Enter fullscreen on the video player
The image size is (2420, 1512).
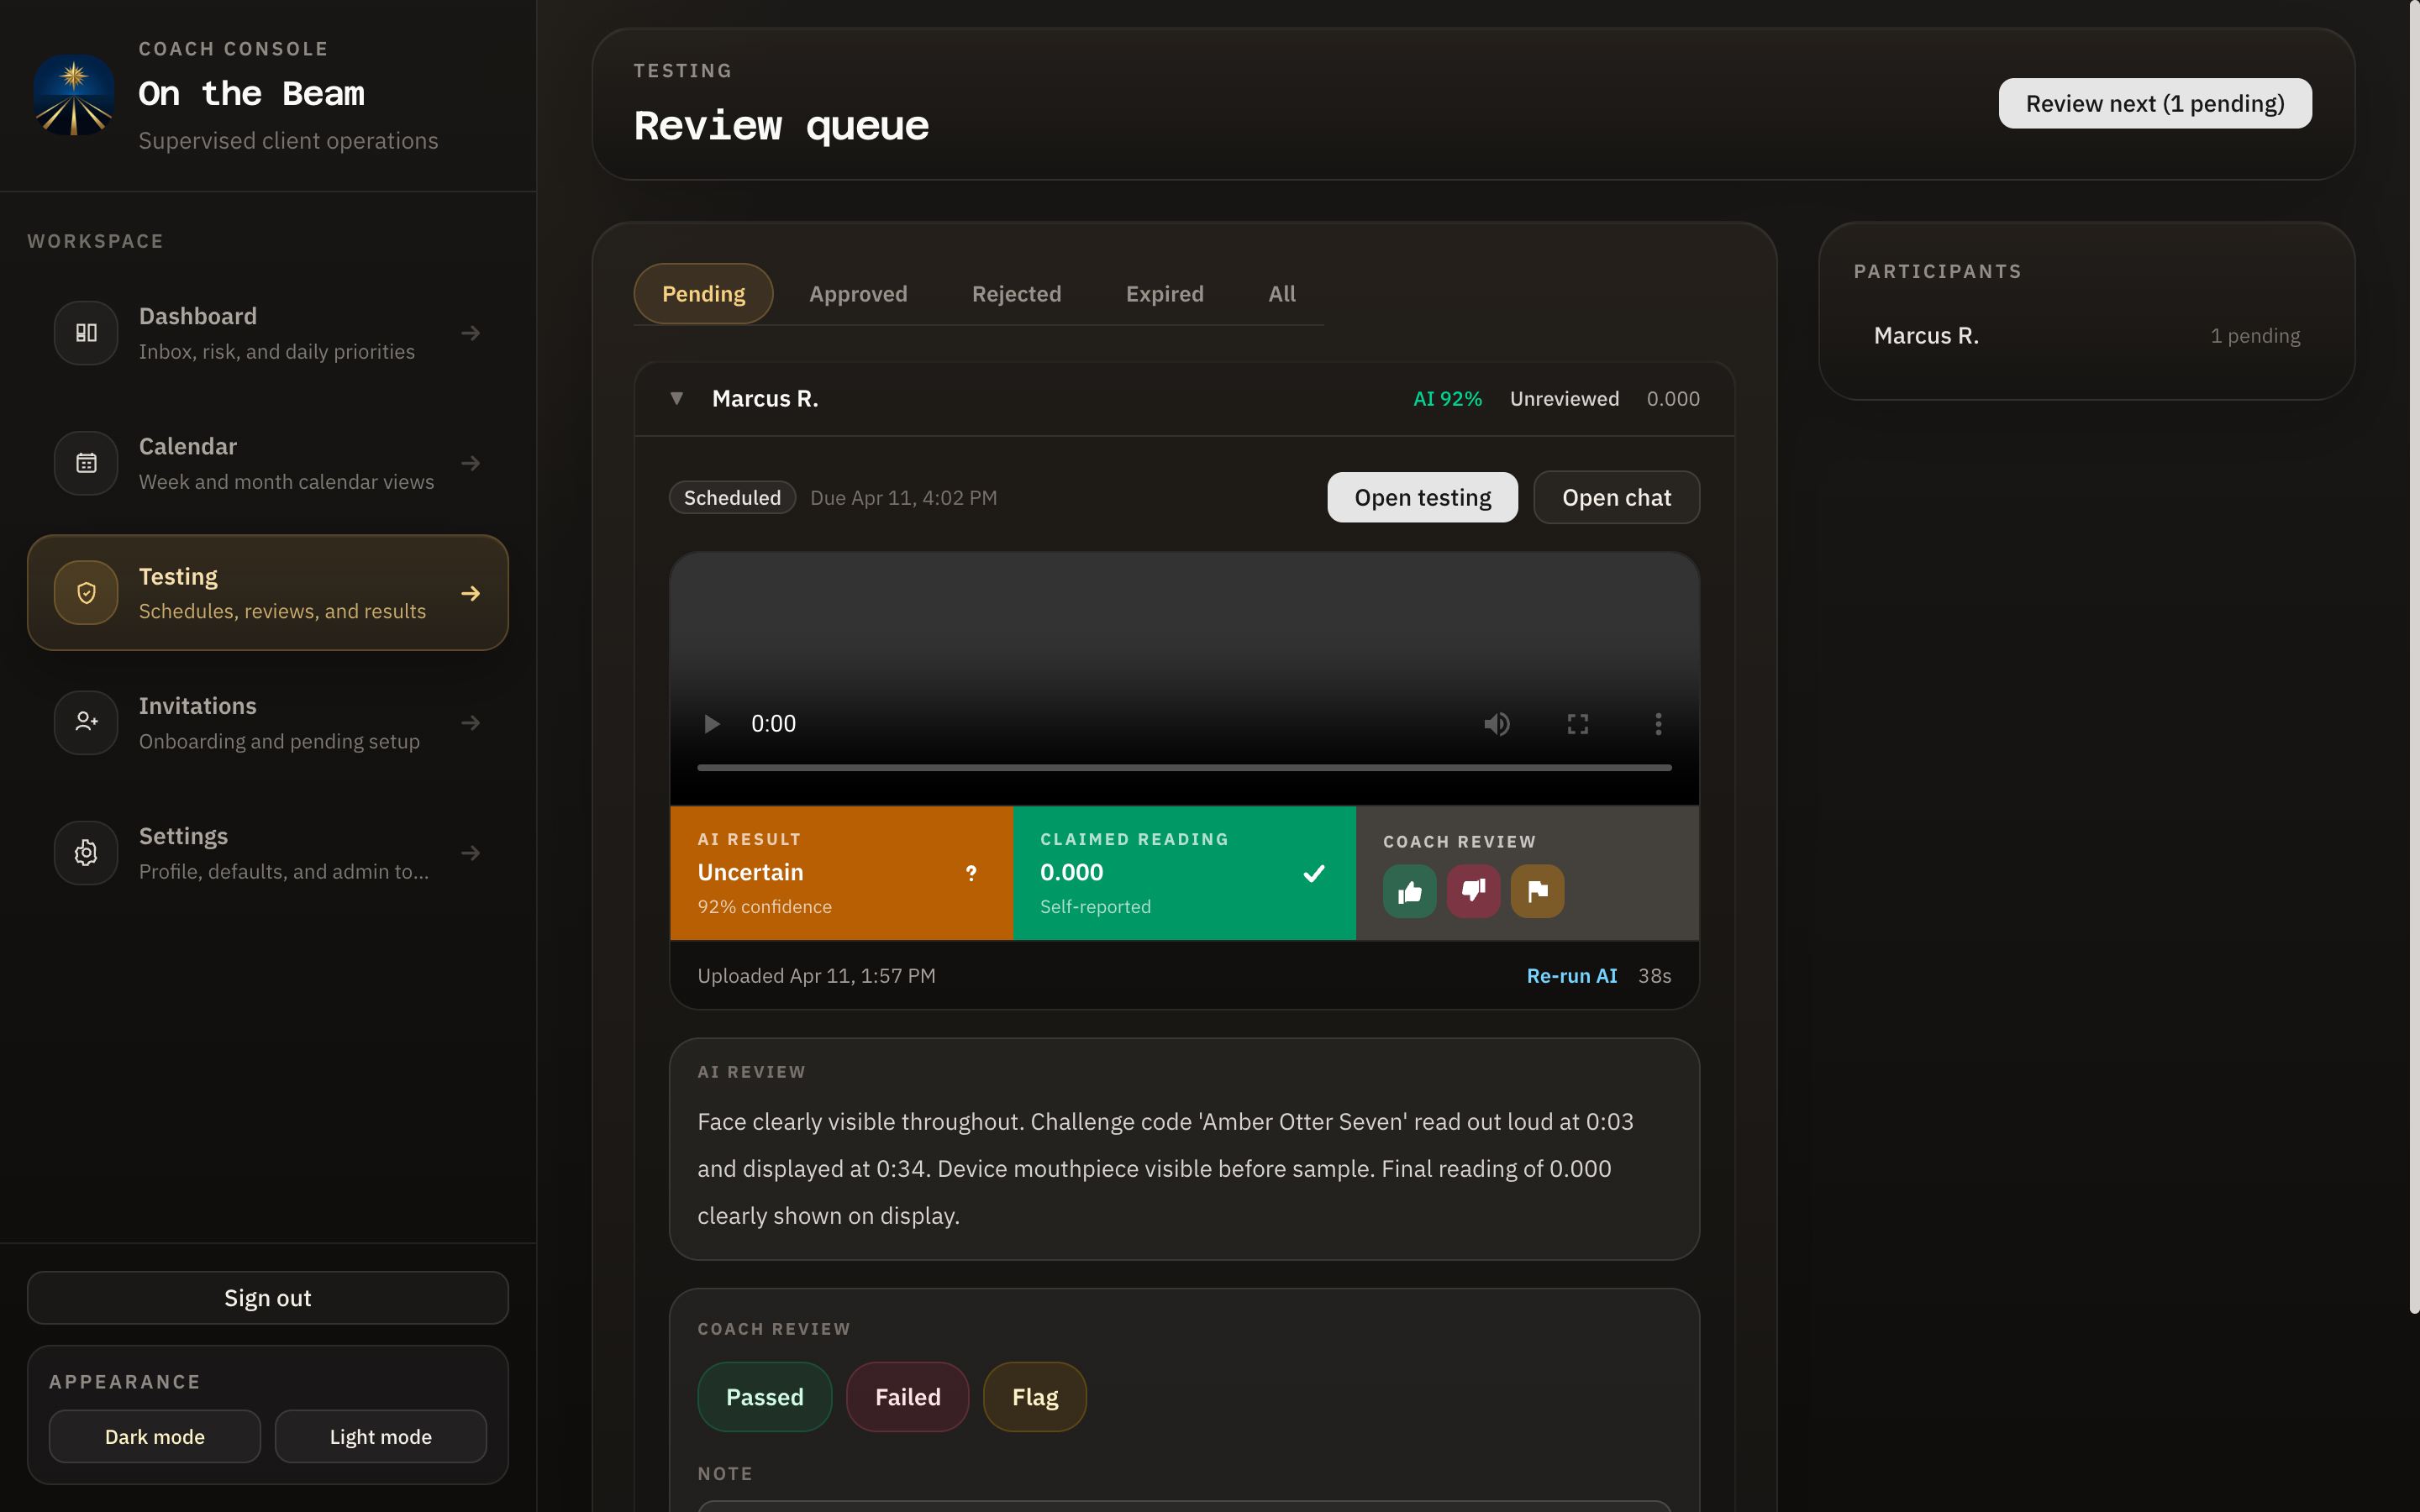(1578, 723)
